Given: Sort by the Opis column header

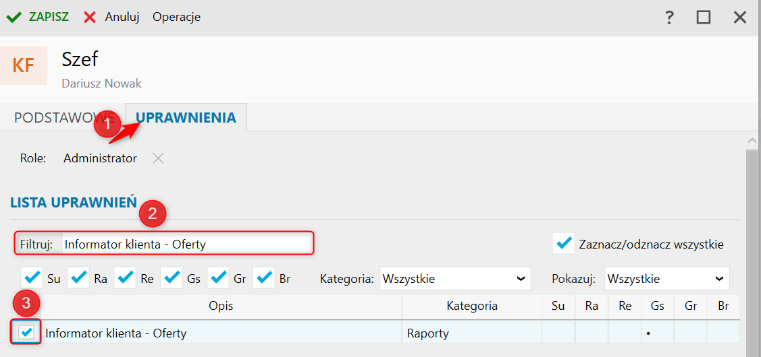Looking at the screenshot, I should [x=221, y=306].
